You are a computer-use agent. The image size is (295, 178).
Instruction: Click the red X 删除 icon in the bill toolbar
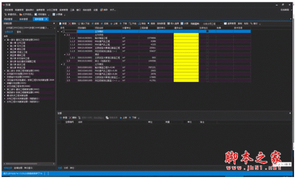[x=70, y=24]
